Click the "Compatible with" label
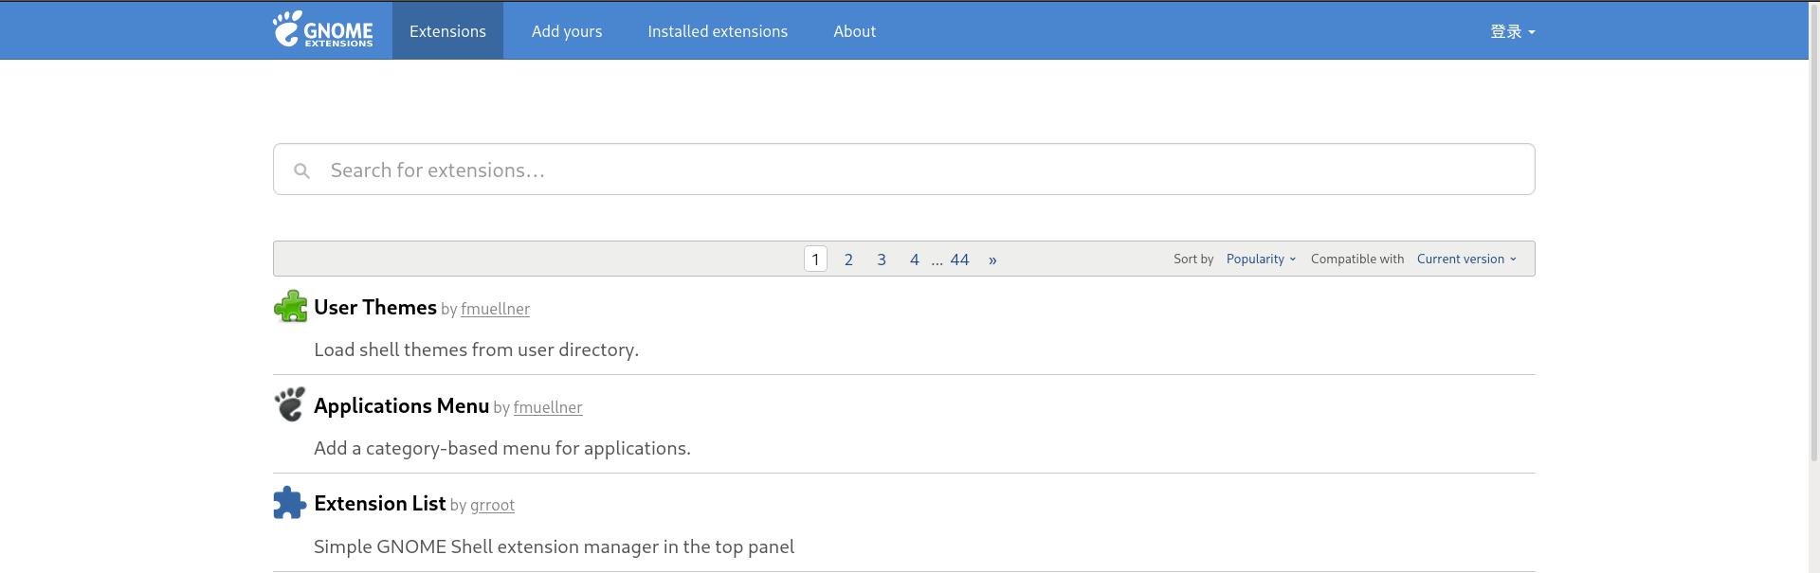This screenshot has width=1820, height=573. click(x=1357, y=259)
